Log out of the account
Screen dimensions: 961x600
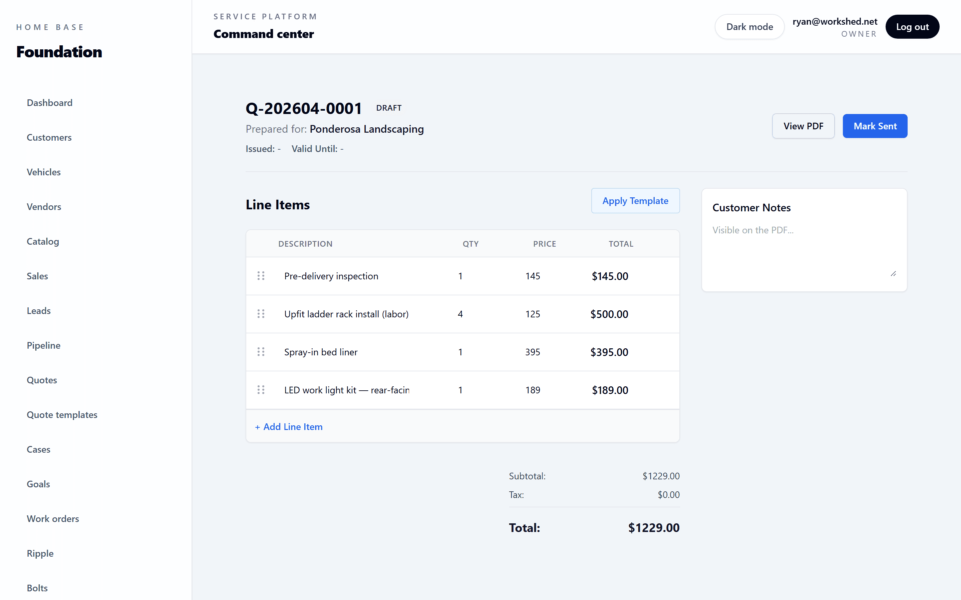[x=912, y=27]
